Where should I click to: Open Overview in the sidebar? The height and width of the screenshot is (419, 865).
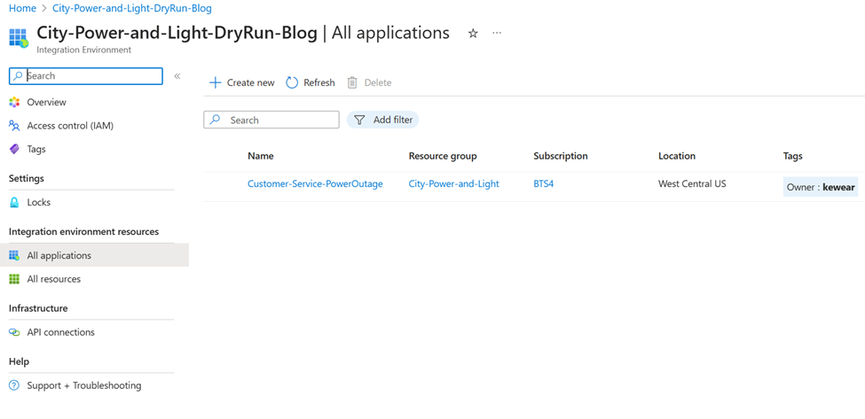pos(46,103)
